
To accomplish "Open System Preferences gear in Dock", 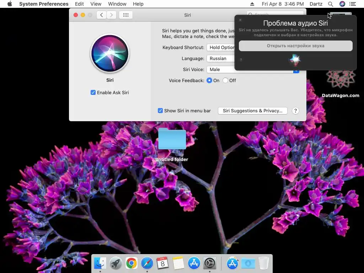I will pos(210,263).
